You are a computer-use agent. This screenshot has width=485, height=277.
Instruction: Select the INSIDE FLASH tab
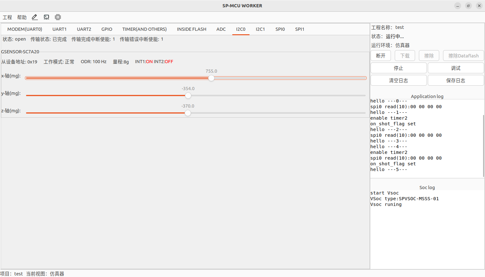tap(191, 29)
